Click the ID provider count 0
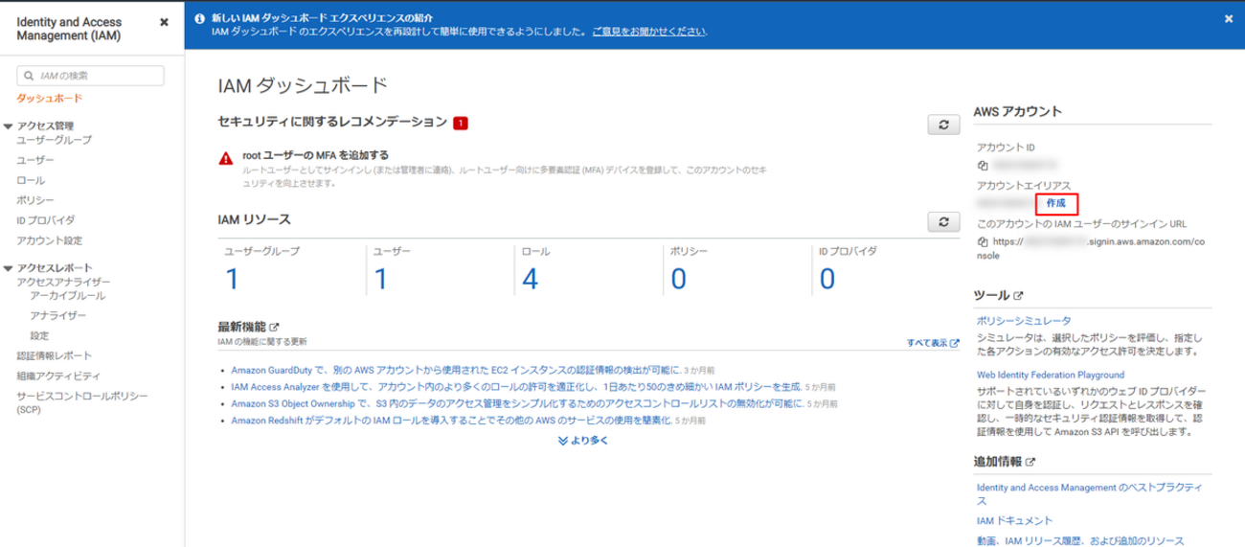This screenshot has height=547, width=1245. click(x=827, y=279)
